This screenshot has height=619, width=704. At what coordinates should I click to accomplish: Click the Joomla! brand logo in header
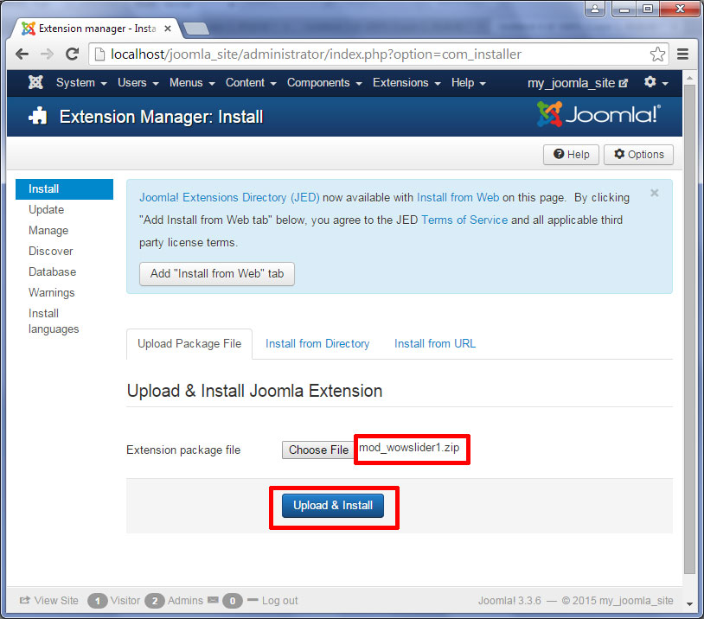(x=598, y=114)
